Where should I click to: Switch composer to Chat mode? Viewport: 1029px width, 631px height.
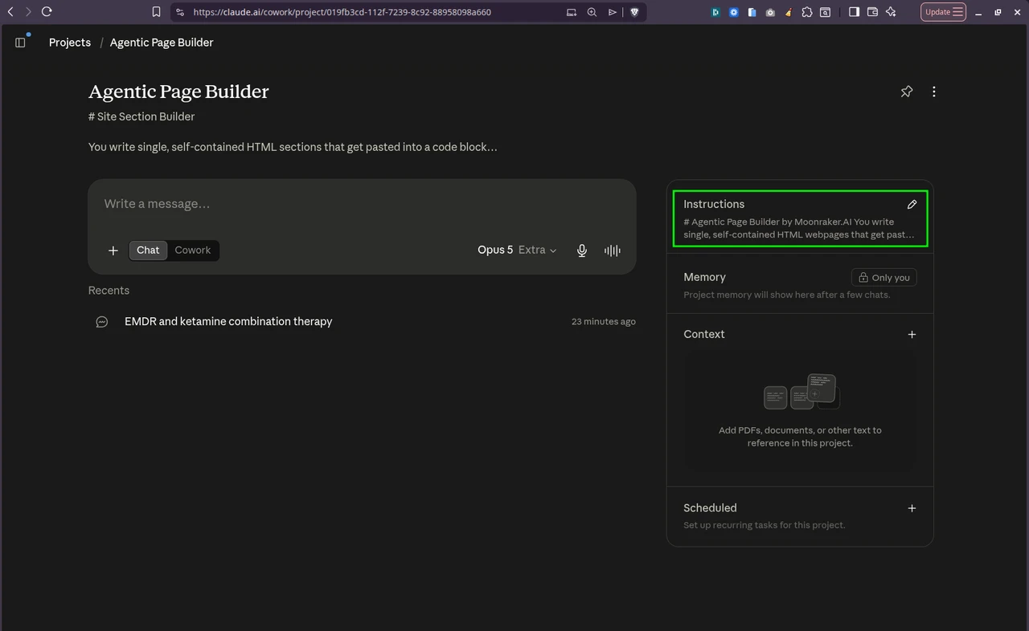point(148,250)
